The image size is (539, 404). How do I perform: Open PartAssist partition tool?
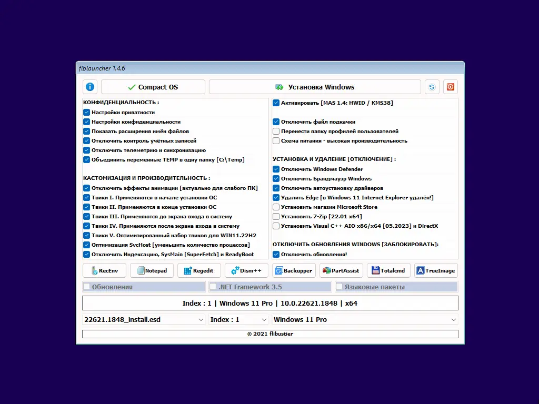pos(341,271)
